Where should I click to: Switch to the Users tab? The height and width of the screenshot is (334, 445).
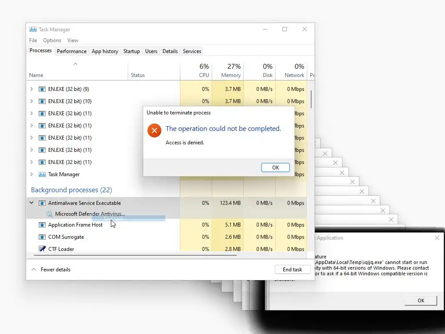point(151,51)
